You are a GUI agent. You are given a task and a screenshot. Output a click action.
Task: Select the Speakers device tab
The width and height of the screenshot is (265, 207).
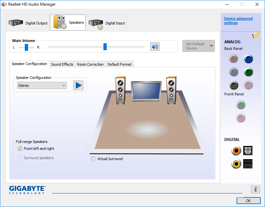click(68, 22)
